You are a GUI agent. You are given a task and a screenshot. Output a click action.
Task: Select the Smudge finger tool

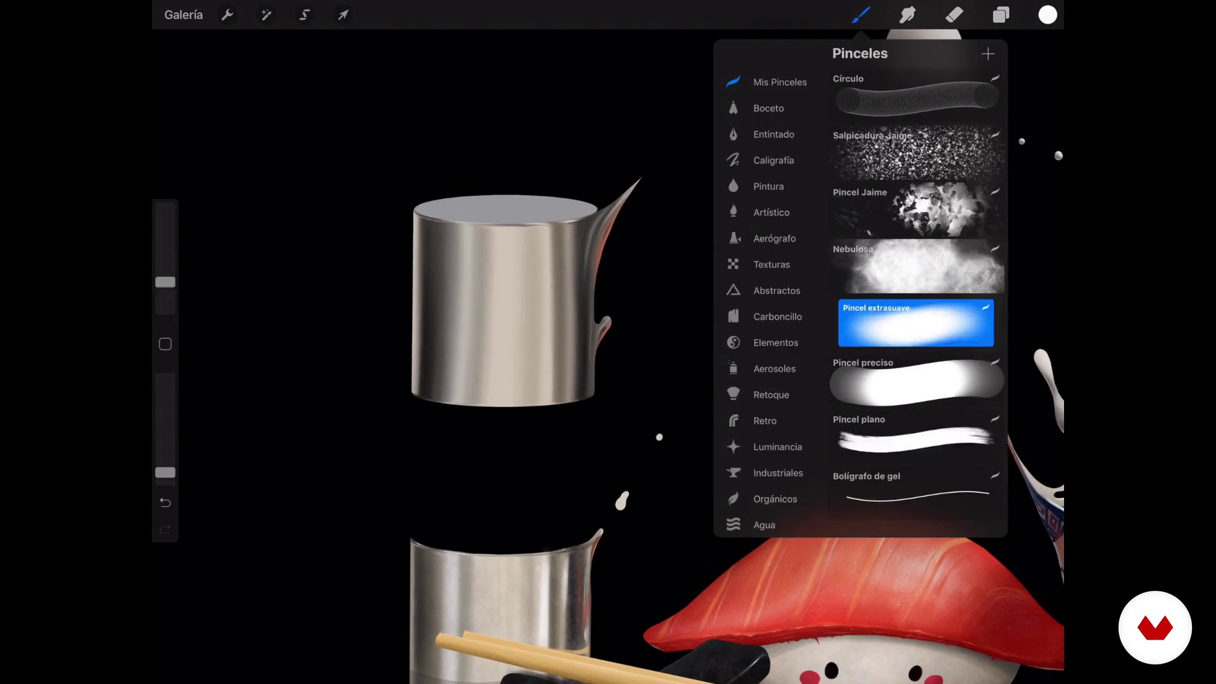point(908,15)
